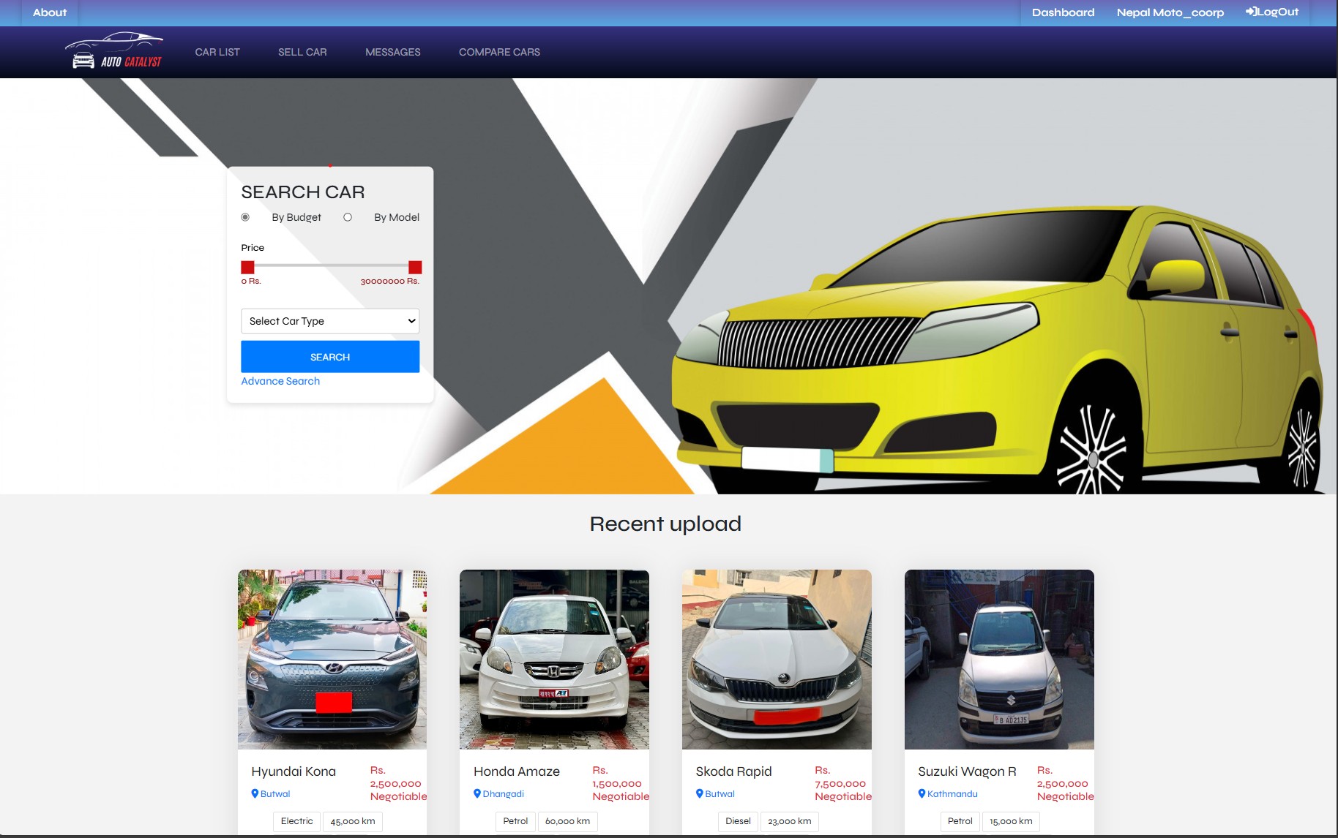Select the By Model radio button
This screenshot has height=838, width=1338.
click(348, 217)
